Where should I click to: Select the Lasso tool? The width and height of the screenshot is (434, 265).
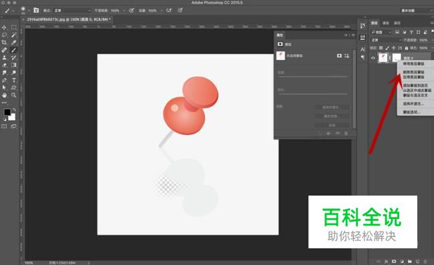click(4, 35)
